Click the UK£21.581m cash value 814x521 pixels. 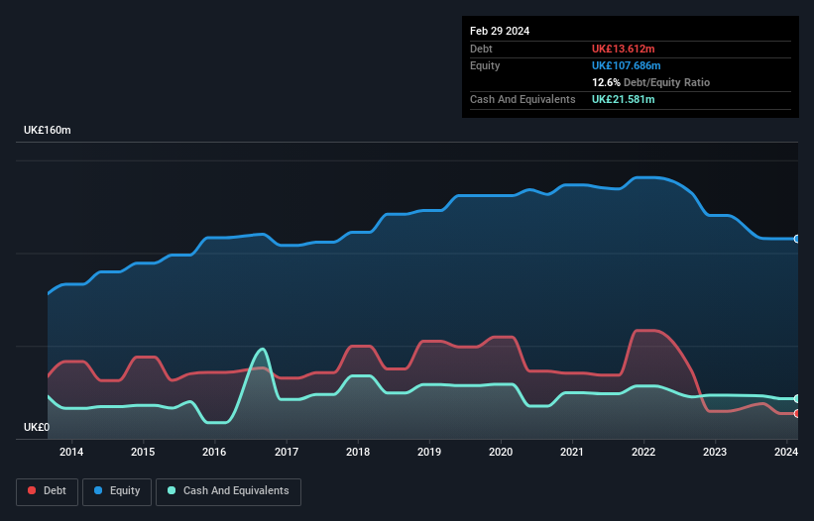coord(624,99)
